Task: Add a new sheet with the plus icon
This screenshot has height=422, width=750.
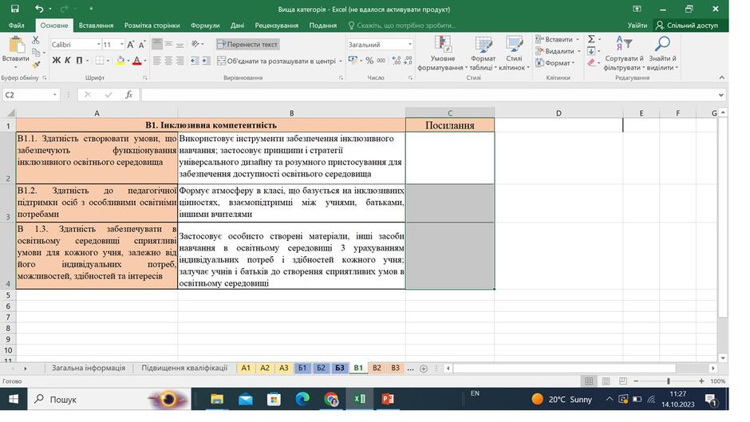Action: click(424, 369)
